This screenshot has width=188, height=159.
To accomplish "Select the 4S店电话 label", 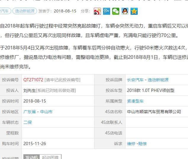I will (x=114, y=133).
